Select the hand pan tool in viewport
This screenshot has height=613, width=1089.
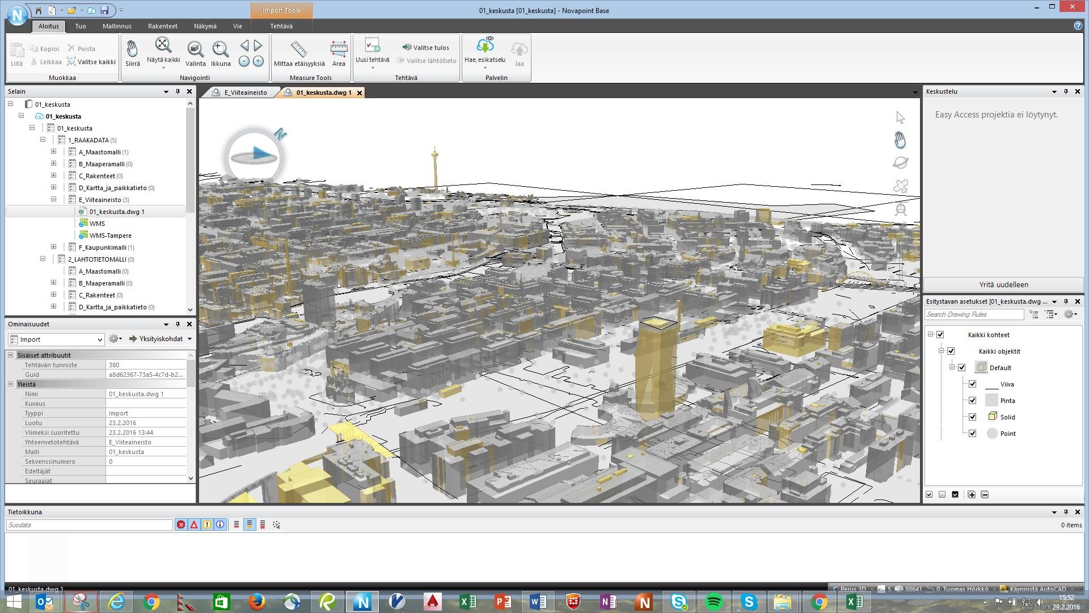tap(900, 140)
